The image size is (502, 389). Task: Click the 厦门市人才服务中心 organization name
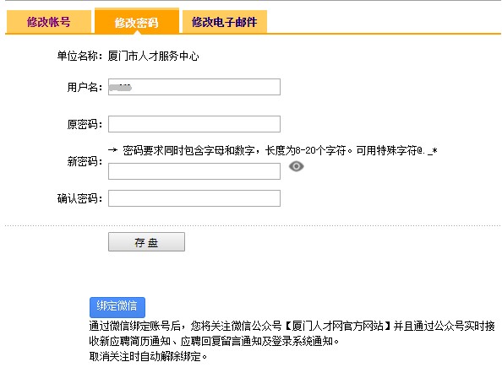[x=153, y=57]
